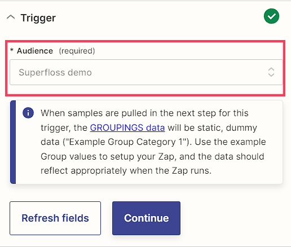Viewport: 291px width, 247px height.
Task: Collapse the Trigger section with the chevron
Action: pos(11,17)
